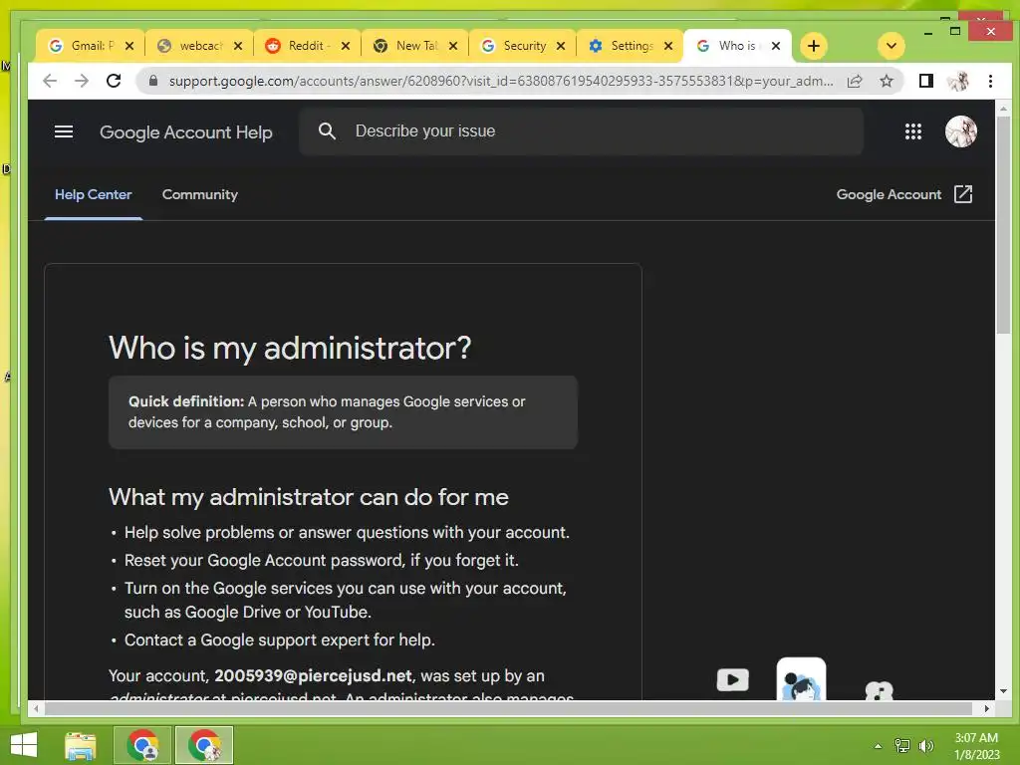Screen dimensions: 1020x765
Task: Close the New Tab tab
Action: 453,46
